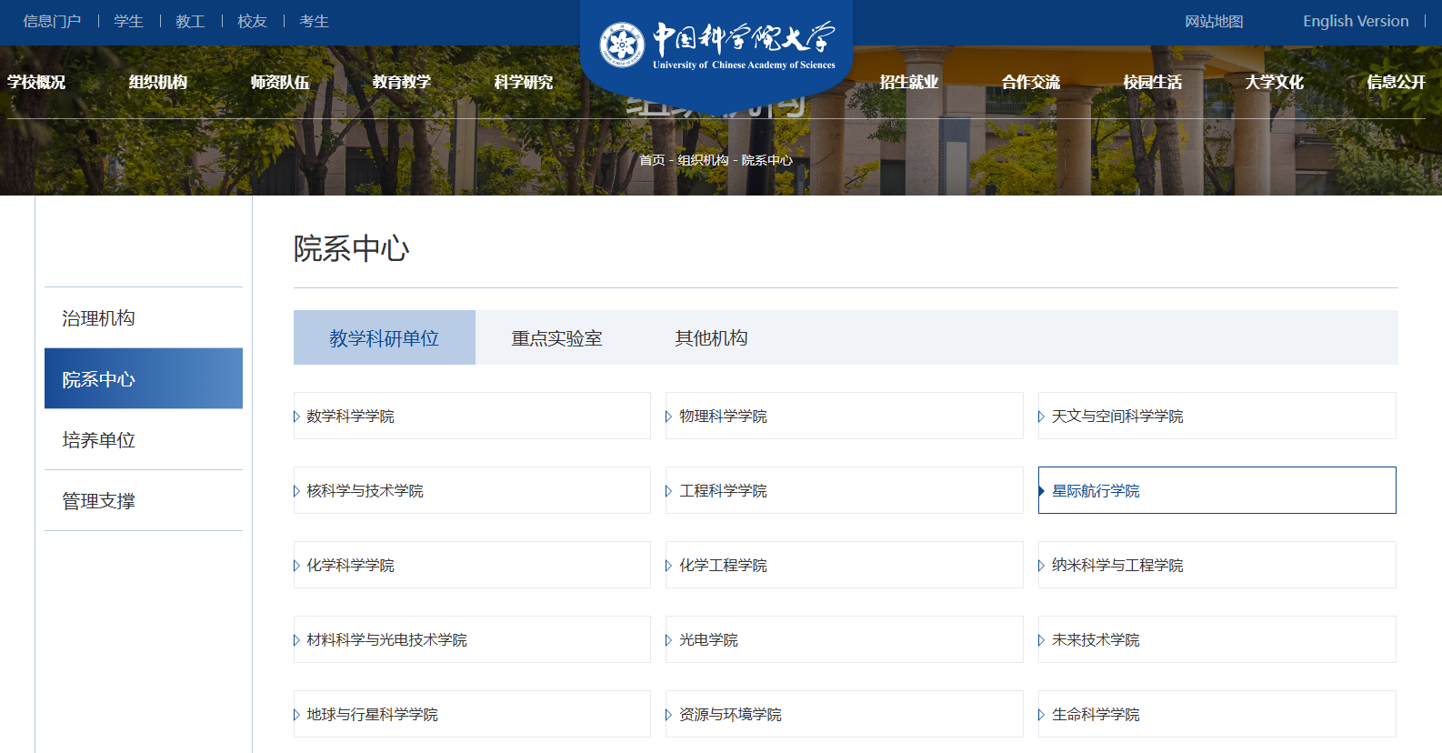Open 培养单位 in the sidebar
Image resolution: width=1442 pixels, height=753 pixels.
click(98, 440)
